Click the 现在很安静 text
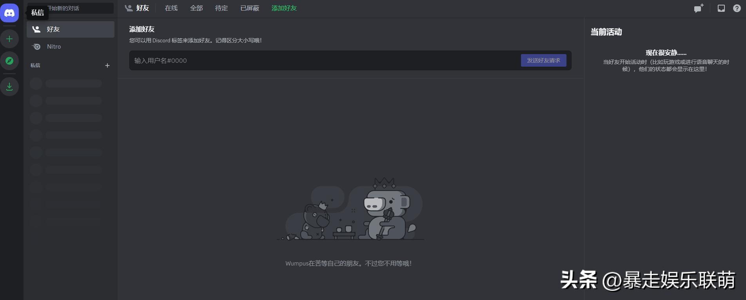Screen dimensions: 746x300 click(666, 53)
